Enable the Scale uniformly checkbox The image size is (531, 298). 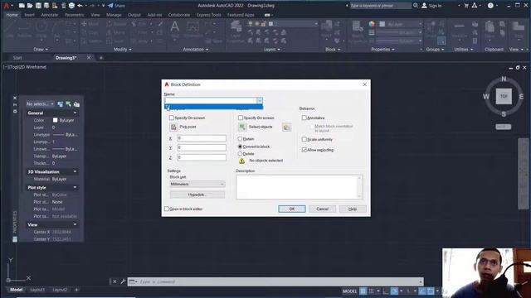304,139
